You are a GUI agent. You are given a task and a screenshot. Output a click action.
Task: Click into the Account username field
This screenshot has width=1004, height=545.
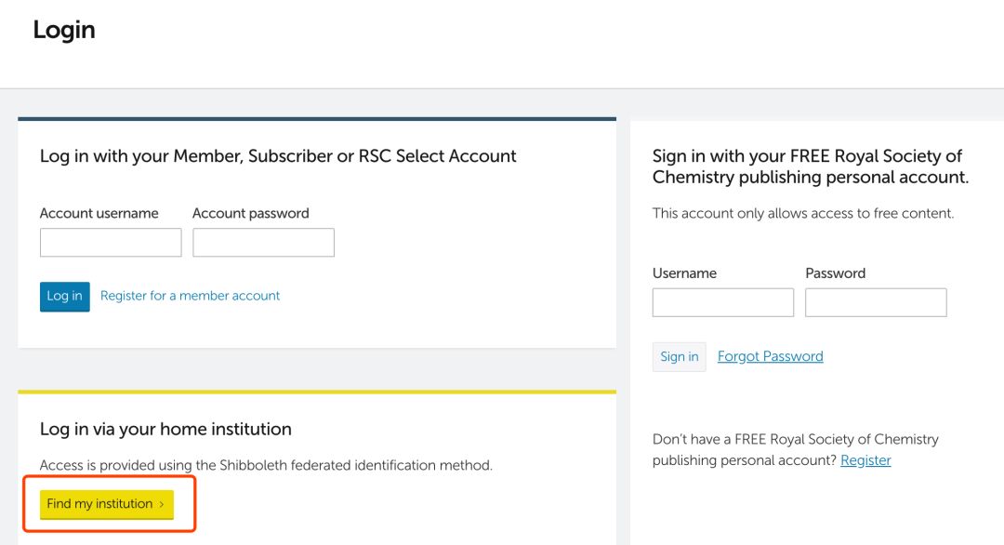pyautogui.click(x=110, y=242)
